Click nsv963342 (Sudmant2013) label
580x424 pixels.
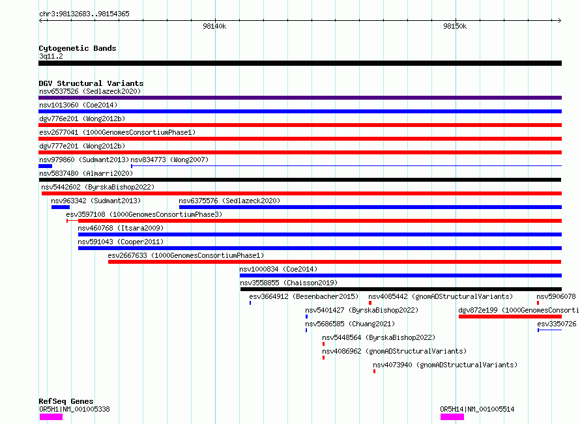tap(96, 201)
